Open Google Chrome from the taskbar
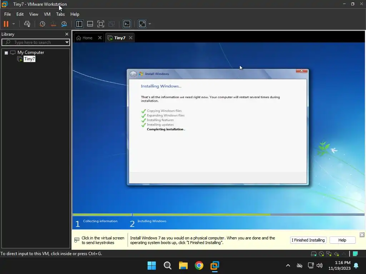Image resolution: width=366 pixels, height=274 pixels. pyautogui.click(x=199, y=265)
